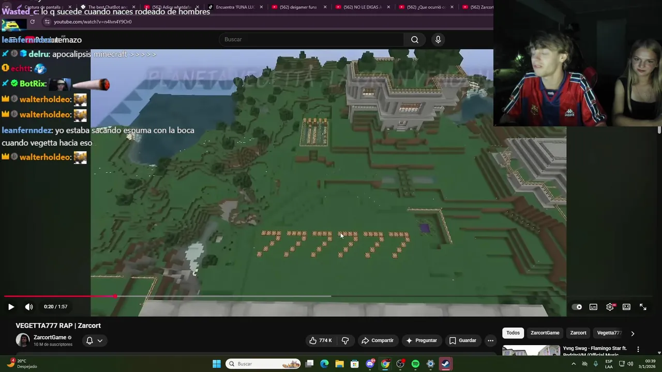662x372 pixels.
Task: Open Task View from the taskbar
Action: [x=309, y=364]
